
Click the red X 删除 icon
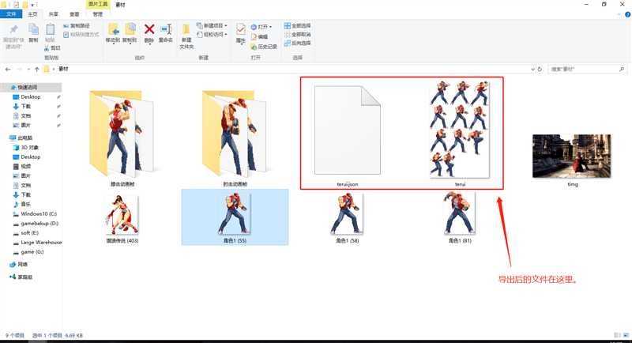(x=149, y=29)
